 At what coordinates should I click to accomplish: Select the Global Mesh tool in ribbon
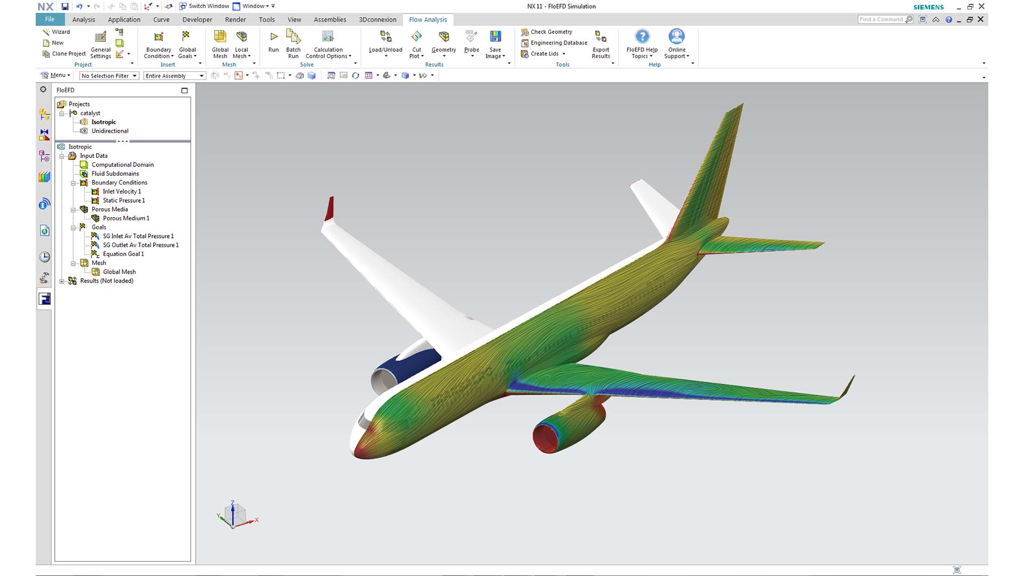(220, 43)
